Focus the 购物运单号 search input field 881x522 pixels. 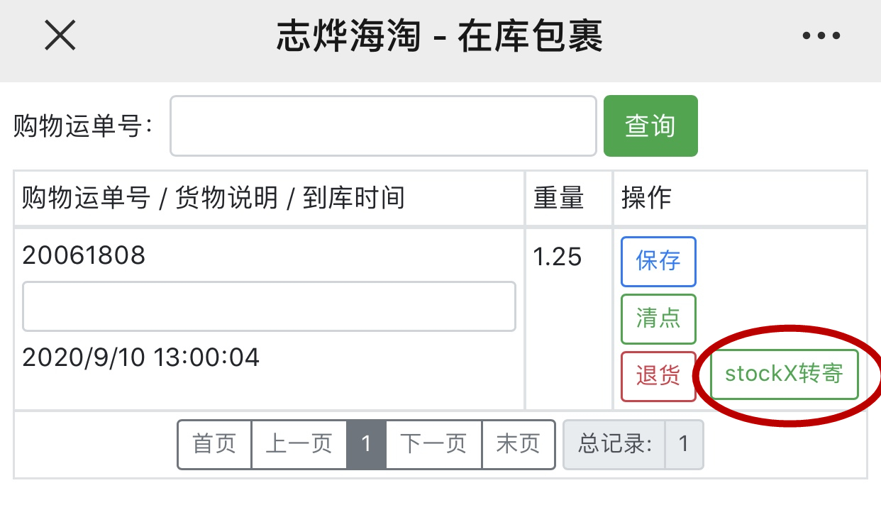tap(383, 126)
